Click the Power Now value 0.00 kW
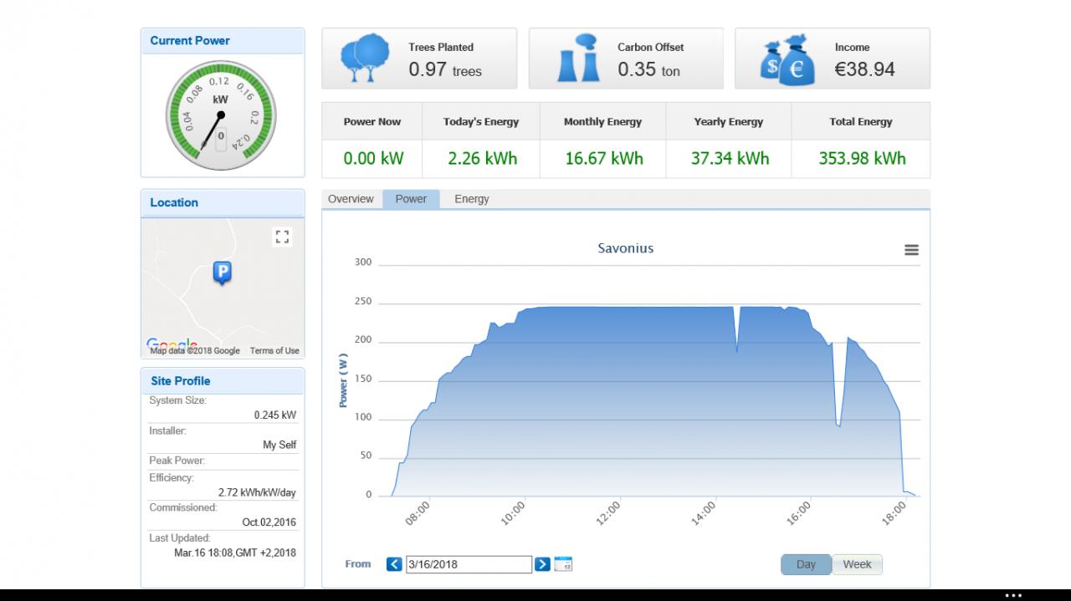The width and height of the screenshot is (1071, 601). coord(373,158)
